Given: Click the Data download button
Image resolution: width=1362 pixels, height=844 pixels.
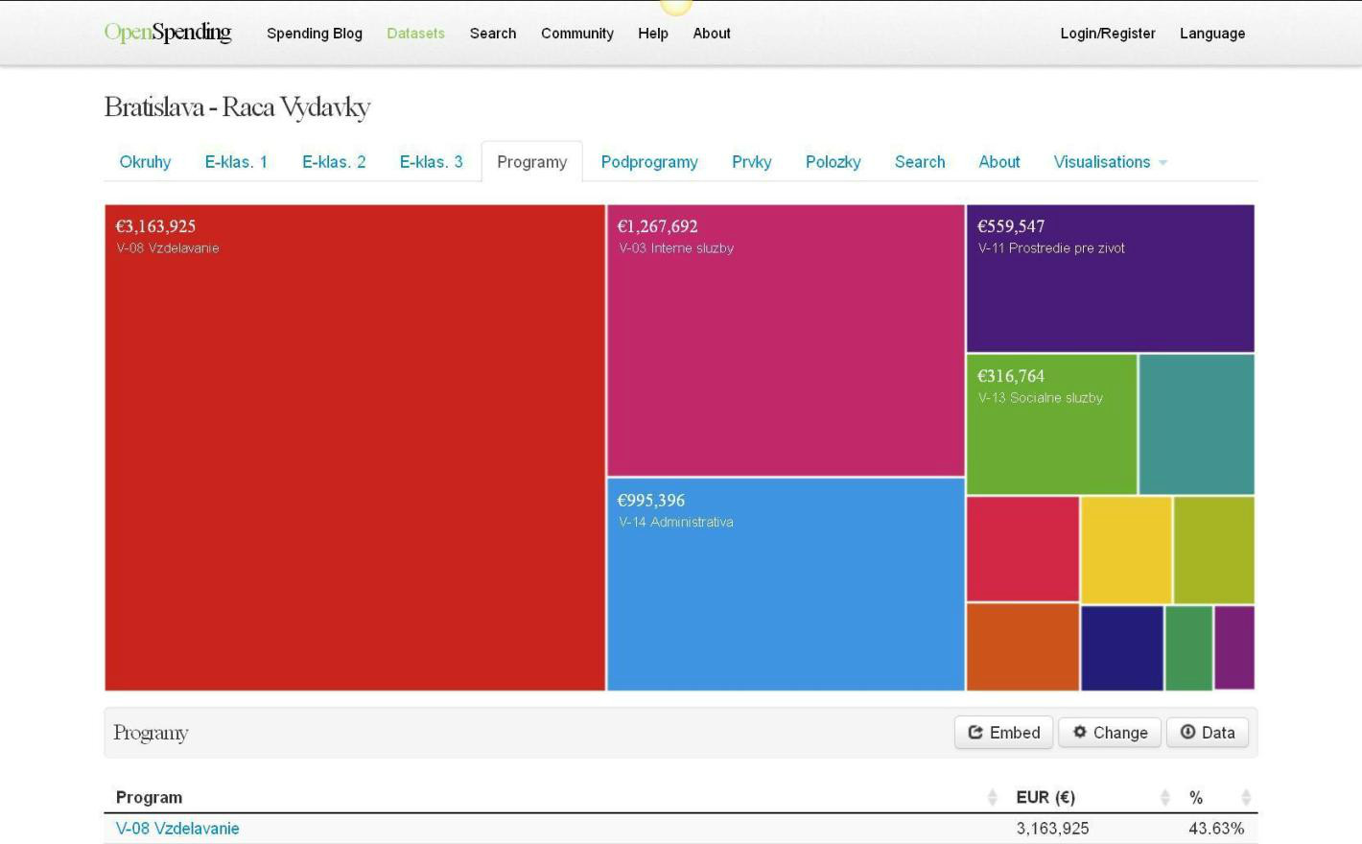Looking at the screenshot, I should 1207,733.
